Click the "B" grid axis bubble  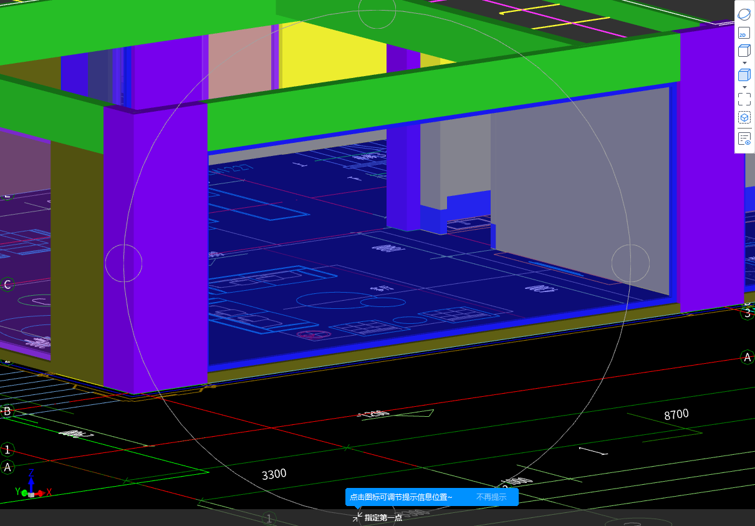(7, 411)
